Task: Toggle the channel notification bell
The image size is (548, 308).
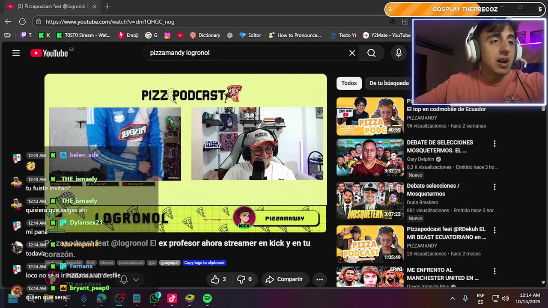Action: pyautogui.click(x=124, y=279)
